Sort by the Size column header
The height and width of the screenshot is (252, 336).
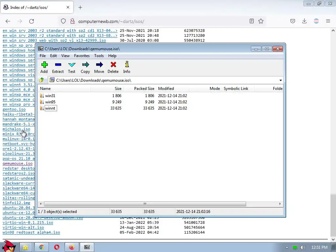107,89
